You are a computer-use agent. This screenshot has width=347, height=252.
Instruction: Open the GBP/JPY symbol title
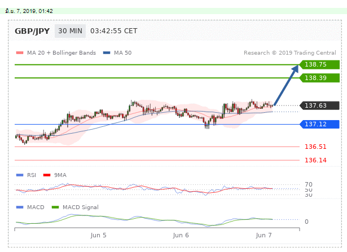point(31,30)
